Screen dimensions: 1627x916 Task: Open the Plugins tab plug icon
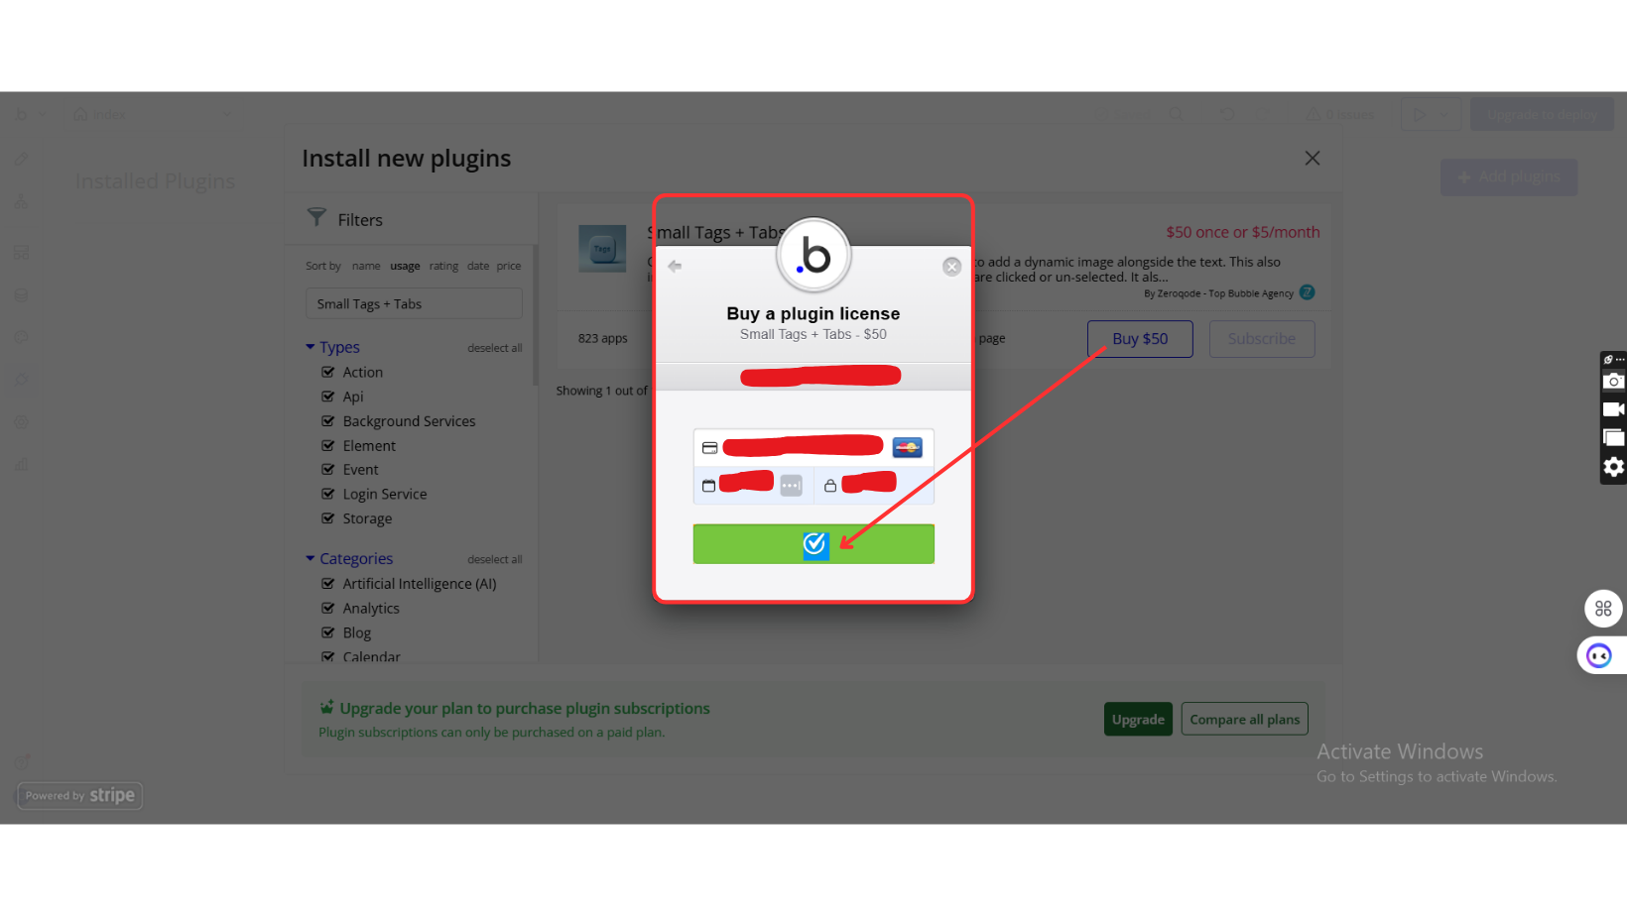(21, 380)
